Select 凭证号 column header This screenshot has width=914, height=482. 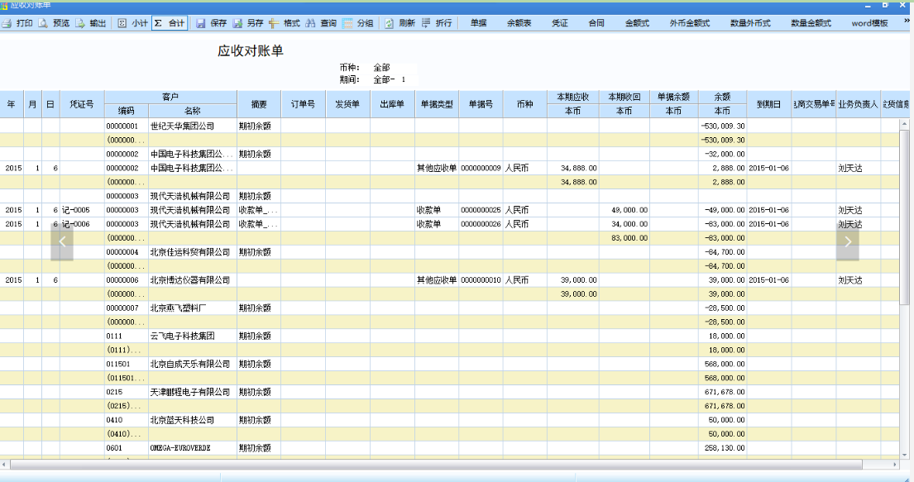82,104
